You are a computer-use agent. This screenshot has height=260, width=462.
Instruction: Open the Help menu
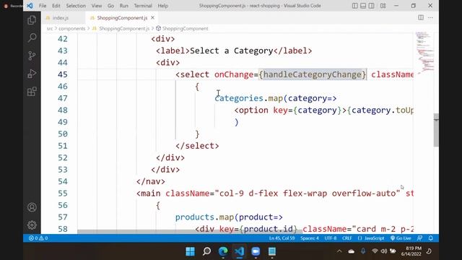[x=162, y=6]
